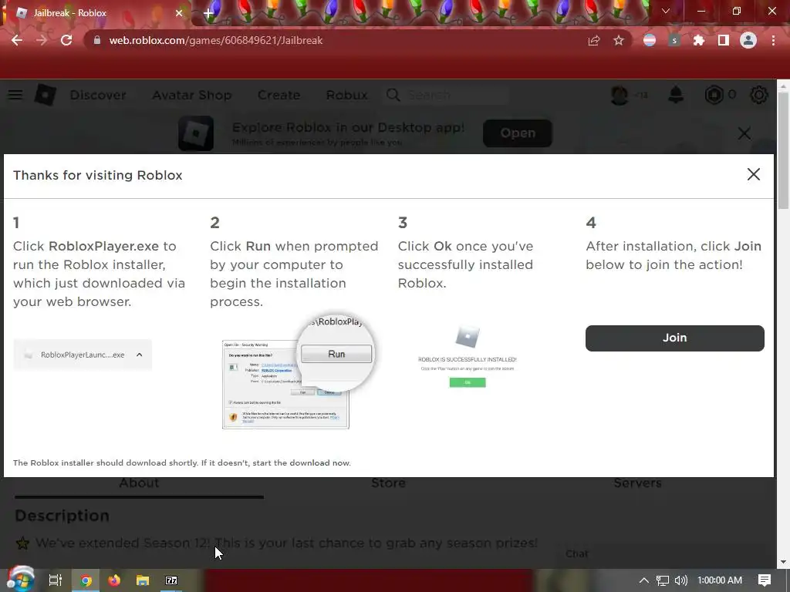Open the Discover menu item
790x592 pixels.
[98, 95]
